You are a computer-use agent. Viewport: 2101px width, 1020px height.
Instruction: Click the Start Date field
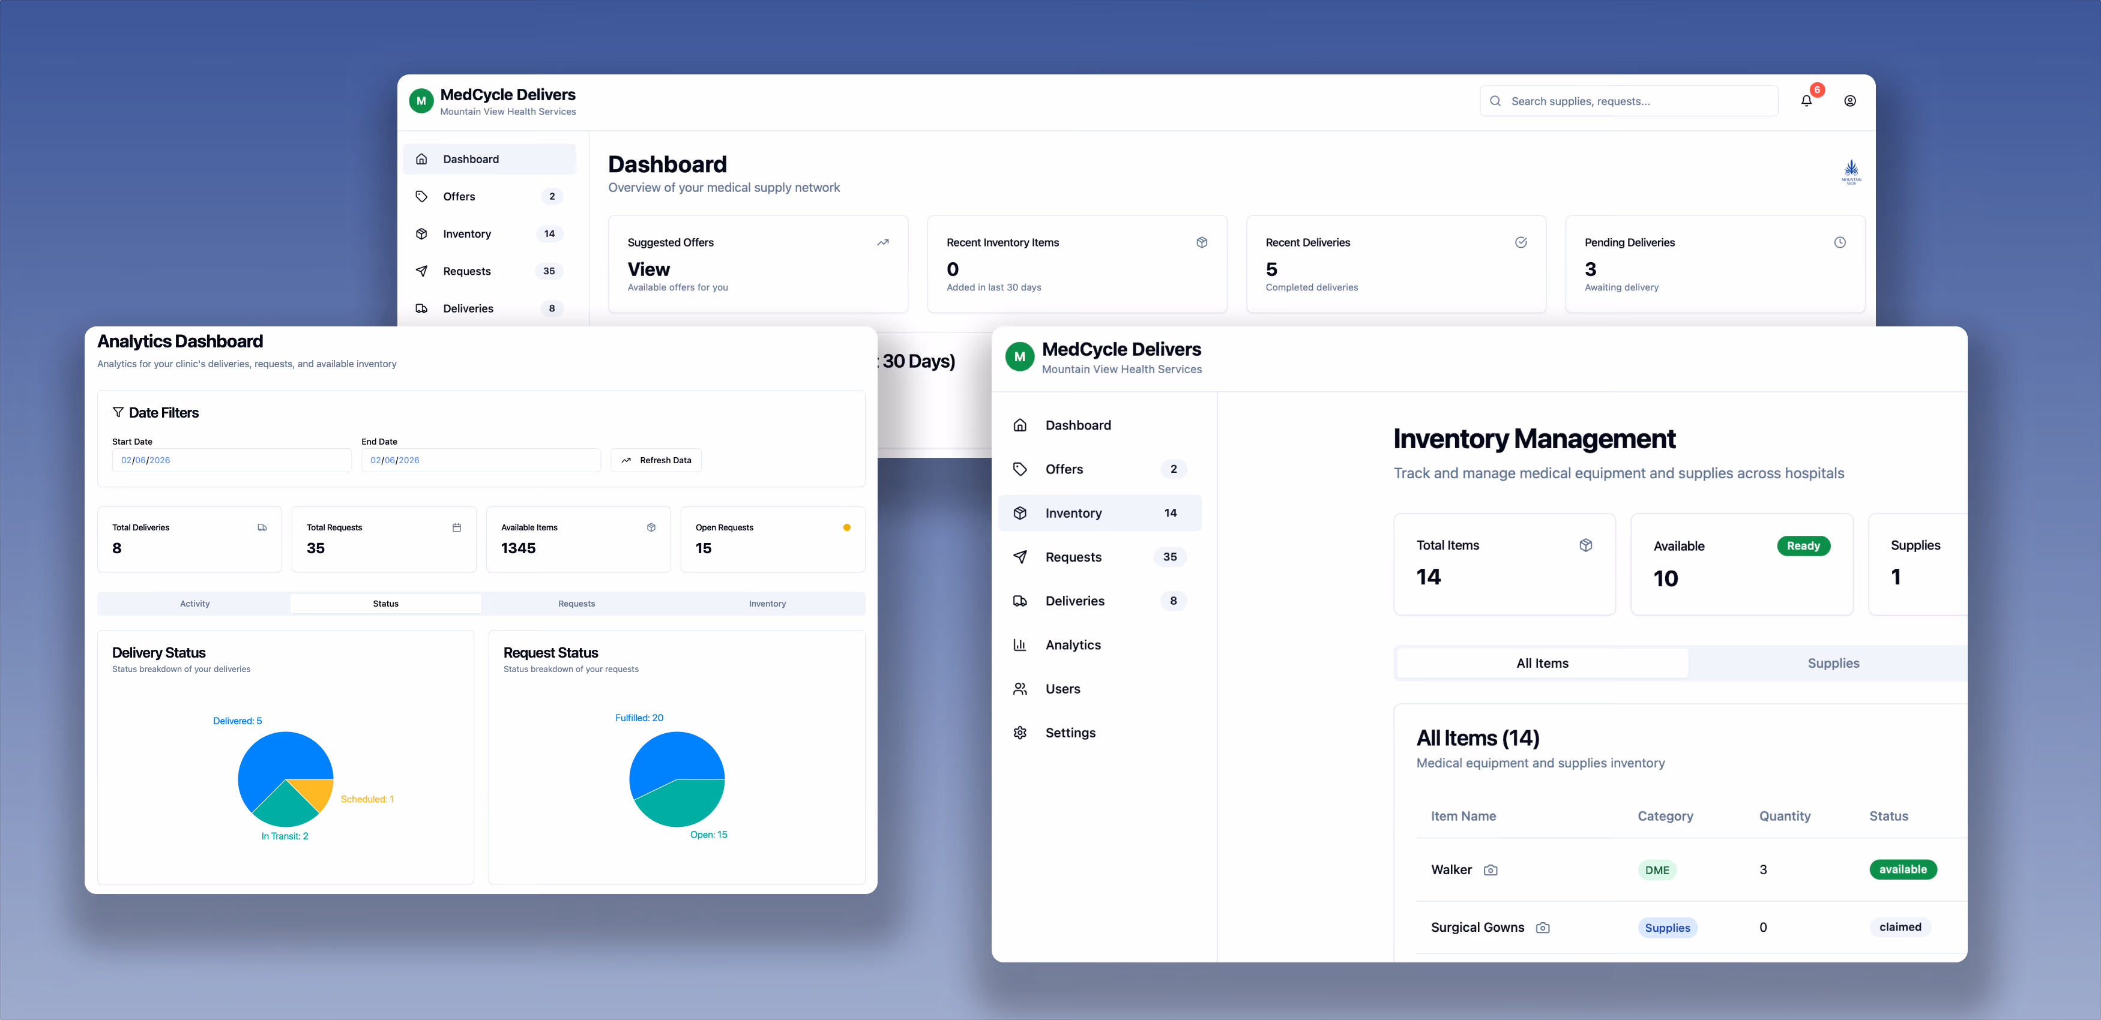tap(232, 460)
